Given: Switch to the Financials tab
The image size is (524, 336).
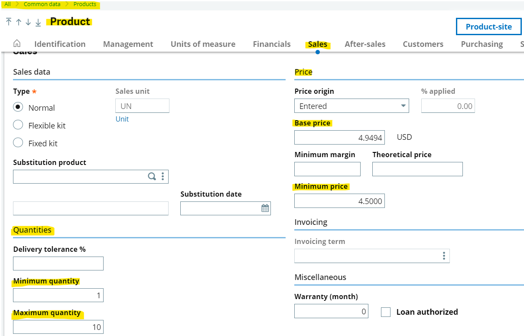Looking at the screenshot, I should point(272,44).
